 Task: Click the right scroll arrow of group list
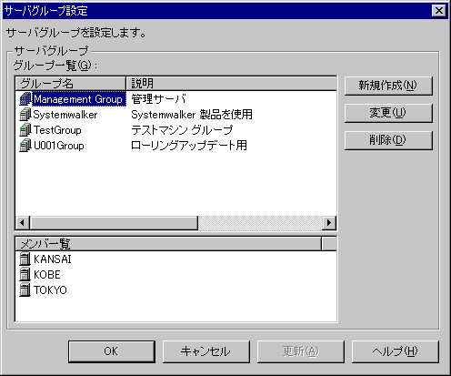[x=329, y=223]
